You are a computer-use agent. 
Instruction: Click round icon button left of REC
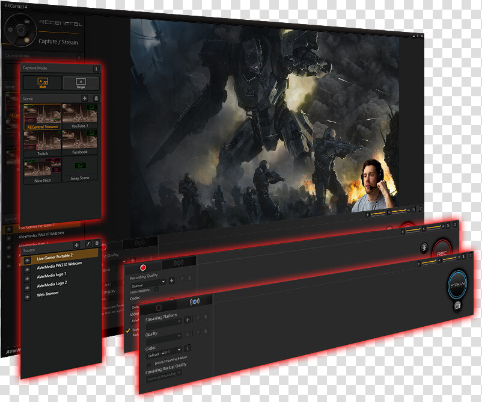click(x=424, y=248)
